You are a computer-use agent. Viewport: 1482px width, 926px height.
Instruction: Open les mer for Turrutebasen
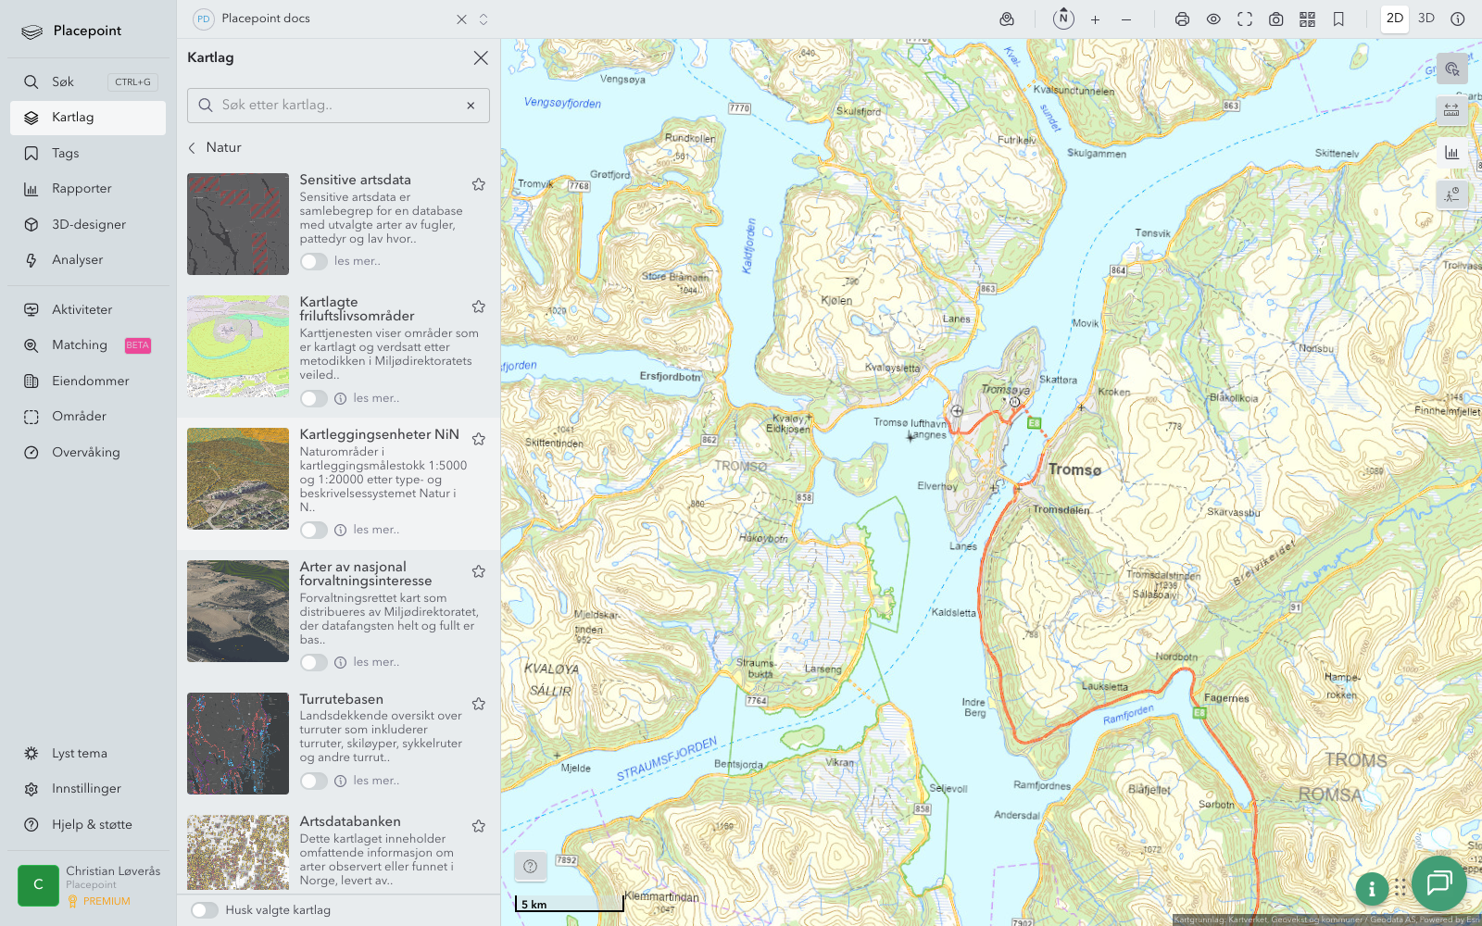pos(376,781)
